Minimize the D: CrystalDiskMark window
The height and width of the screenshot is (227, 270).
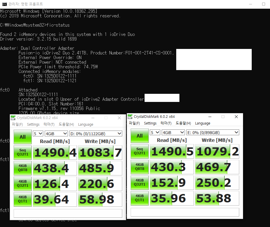point(93,118)
